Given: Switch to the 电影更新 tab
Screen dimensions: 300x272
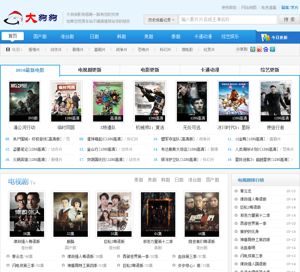Looking at the screenshot, I should [150, 70].
